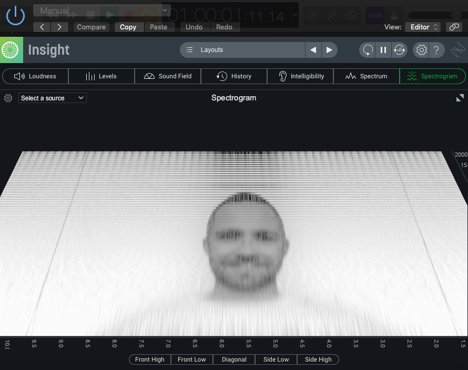Click the link chain icon
The height and width of the screenshot is (370, 468).
pyautogui.click(x=453, y=27)
